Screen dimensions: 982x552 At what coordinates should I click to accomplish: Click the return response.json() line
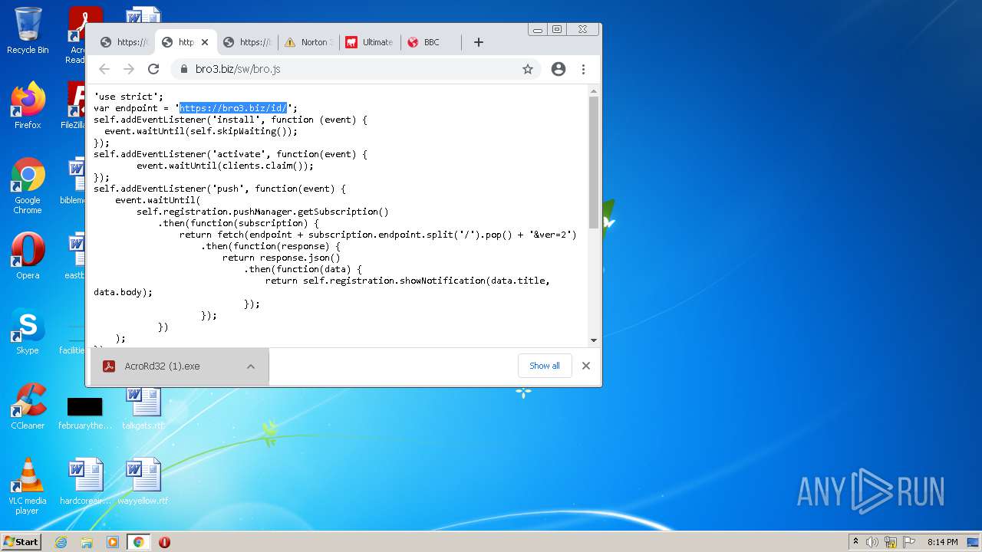282,258
